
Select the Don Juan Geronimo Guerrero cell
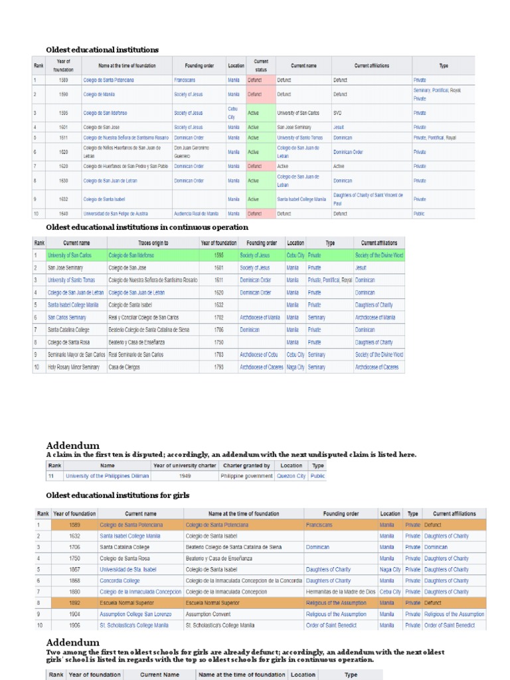coord(199,152)
